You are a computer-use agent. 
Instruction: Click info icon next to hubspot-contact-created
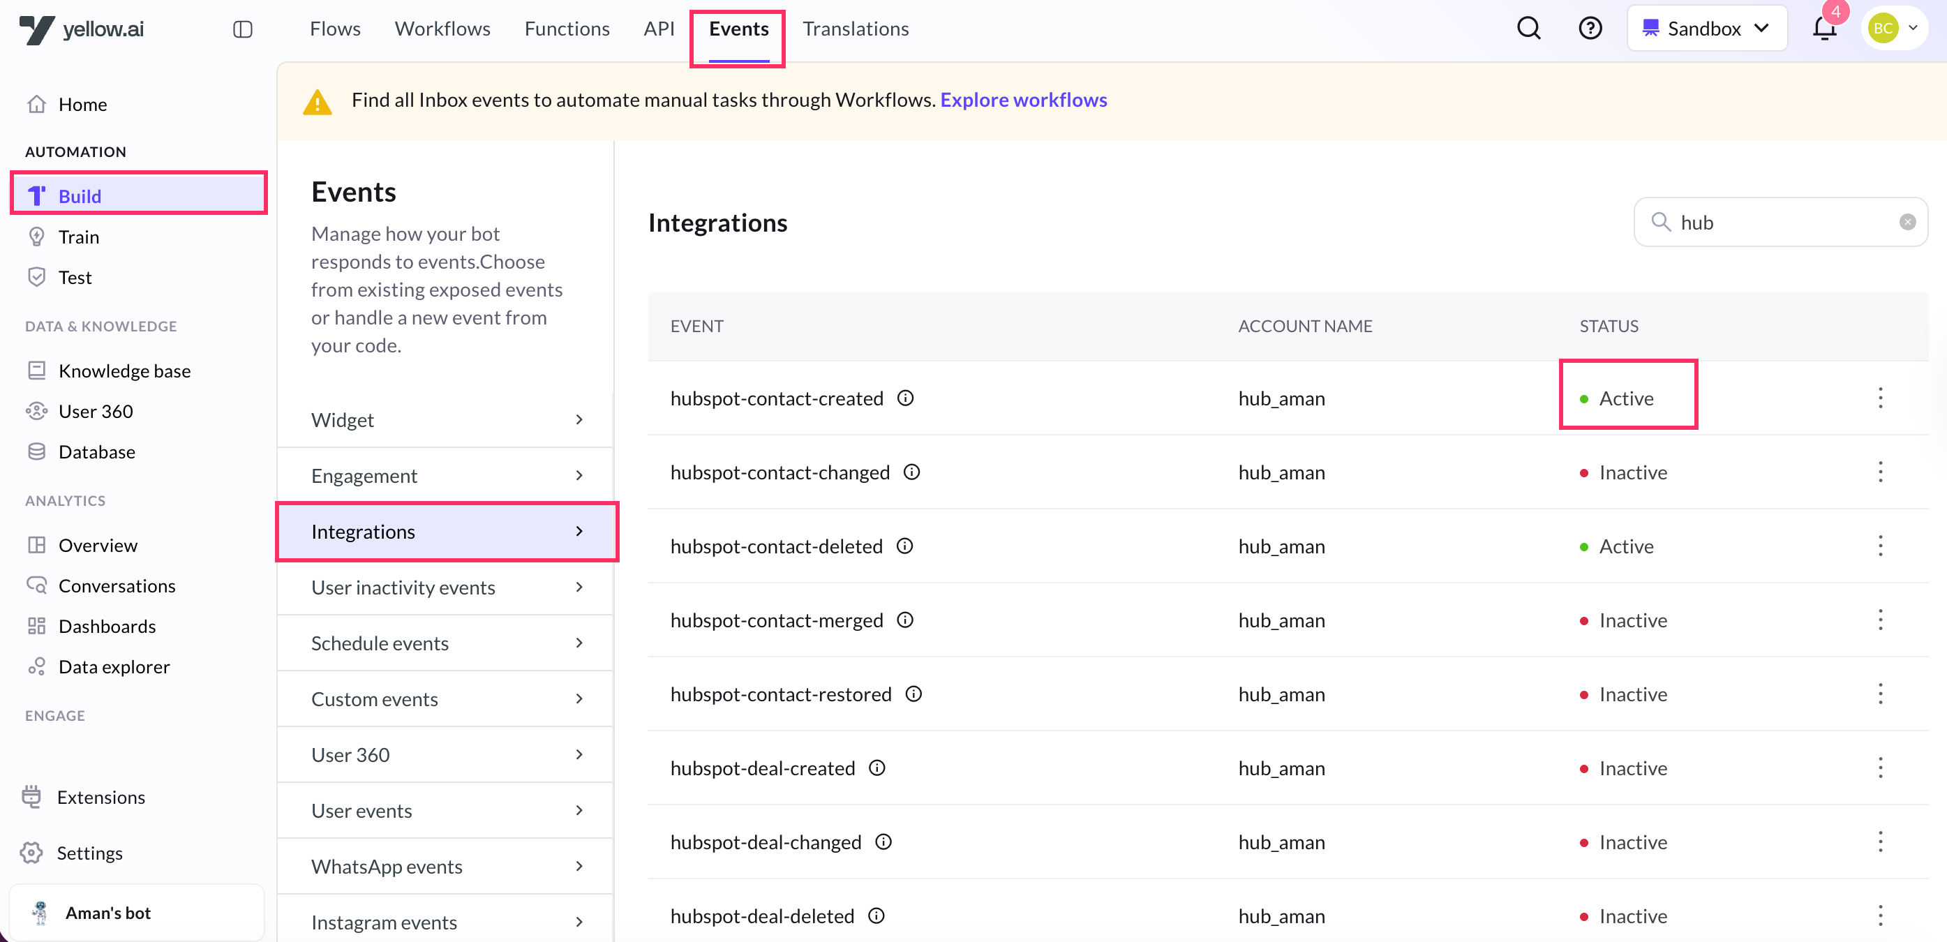click(906, 398)
